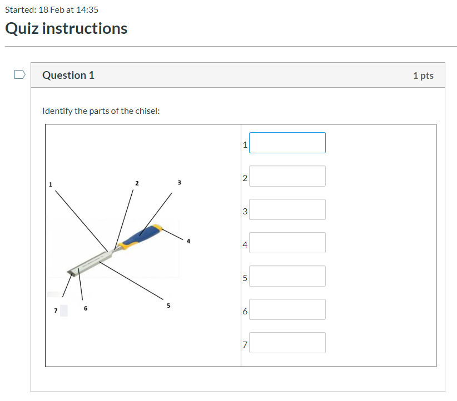Screen dimensions: 457x401
Task: Flag Question 1 for review
Action: (19, 74)
